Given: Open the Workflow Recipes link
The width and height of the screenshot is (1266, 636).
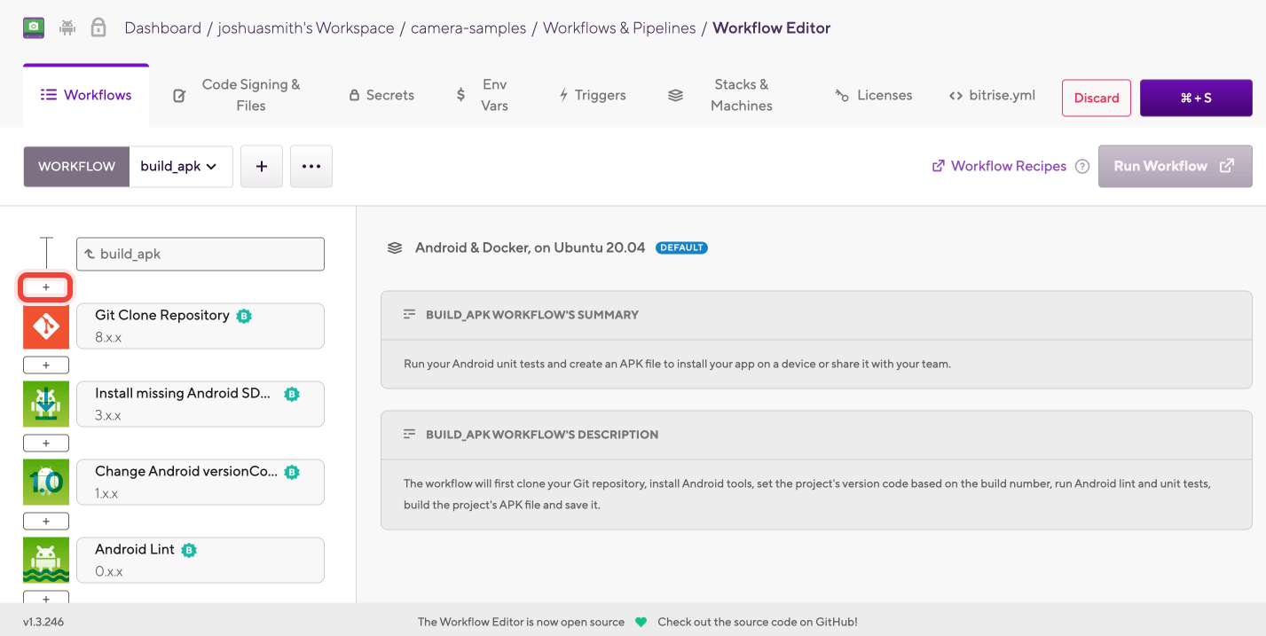Looking at the screenshot, I should (999, 167).
